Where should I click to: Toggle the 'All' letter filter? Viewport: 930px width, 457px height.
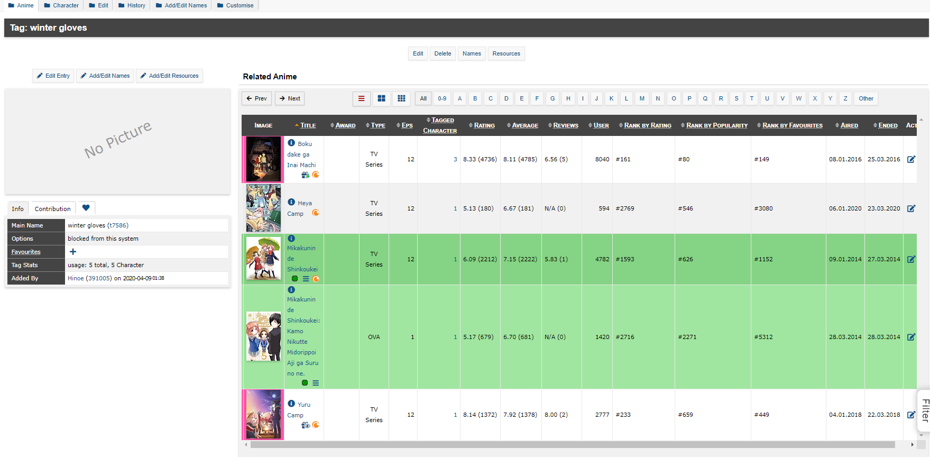pyautogui.click(x=423, y=98)
